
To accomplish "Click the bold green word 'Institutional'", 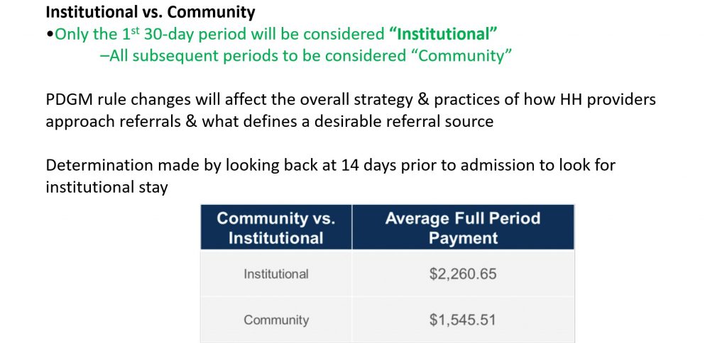I will 444,34.
